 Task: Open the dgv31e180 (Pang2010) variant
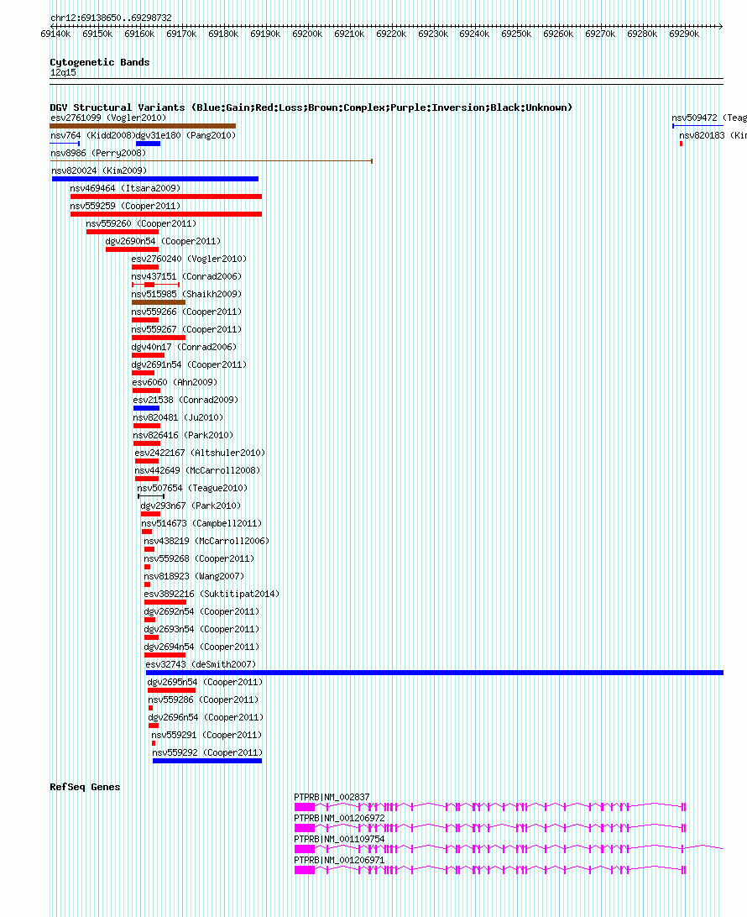click(x=185, y=135)
